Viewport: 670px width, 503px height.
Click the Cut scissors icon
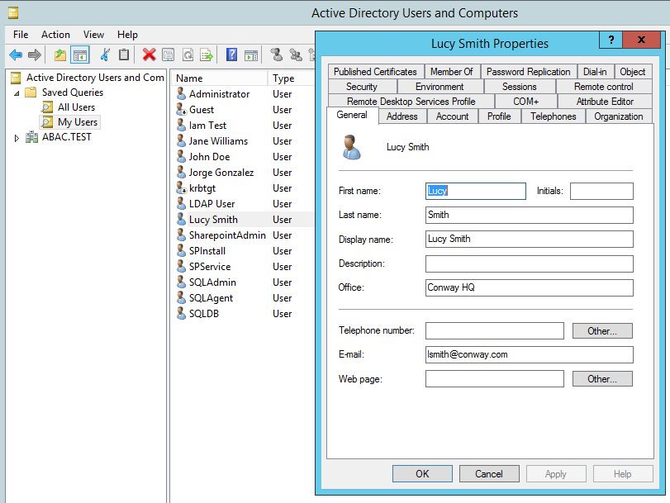tap(105, 55)
